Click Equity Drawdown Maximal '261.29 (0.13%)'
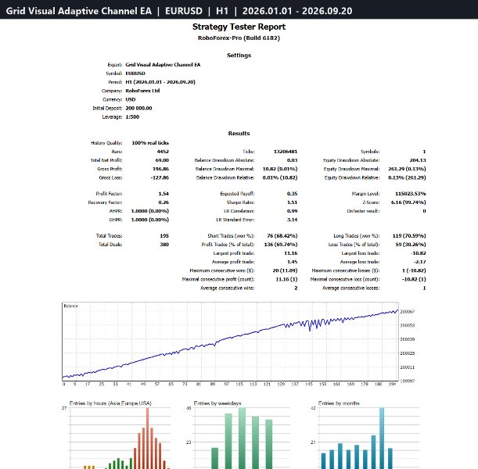The image size is (478, 469). click(x=407, y=169)
